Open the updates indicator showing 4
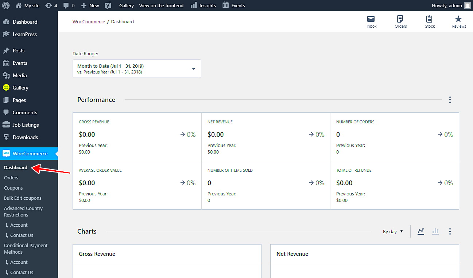Image resolution: width=473 pixels, height=278 pixels. (x=51, y=5)
